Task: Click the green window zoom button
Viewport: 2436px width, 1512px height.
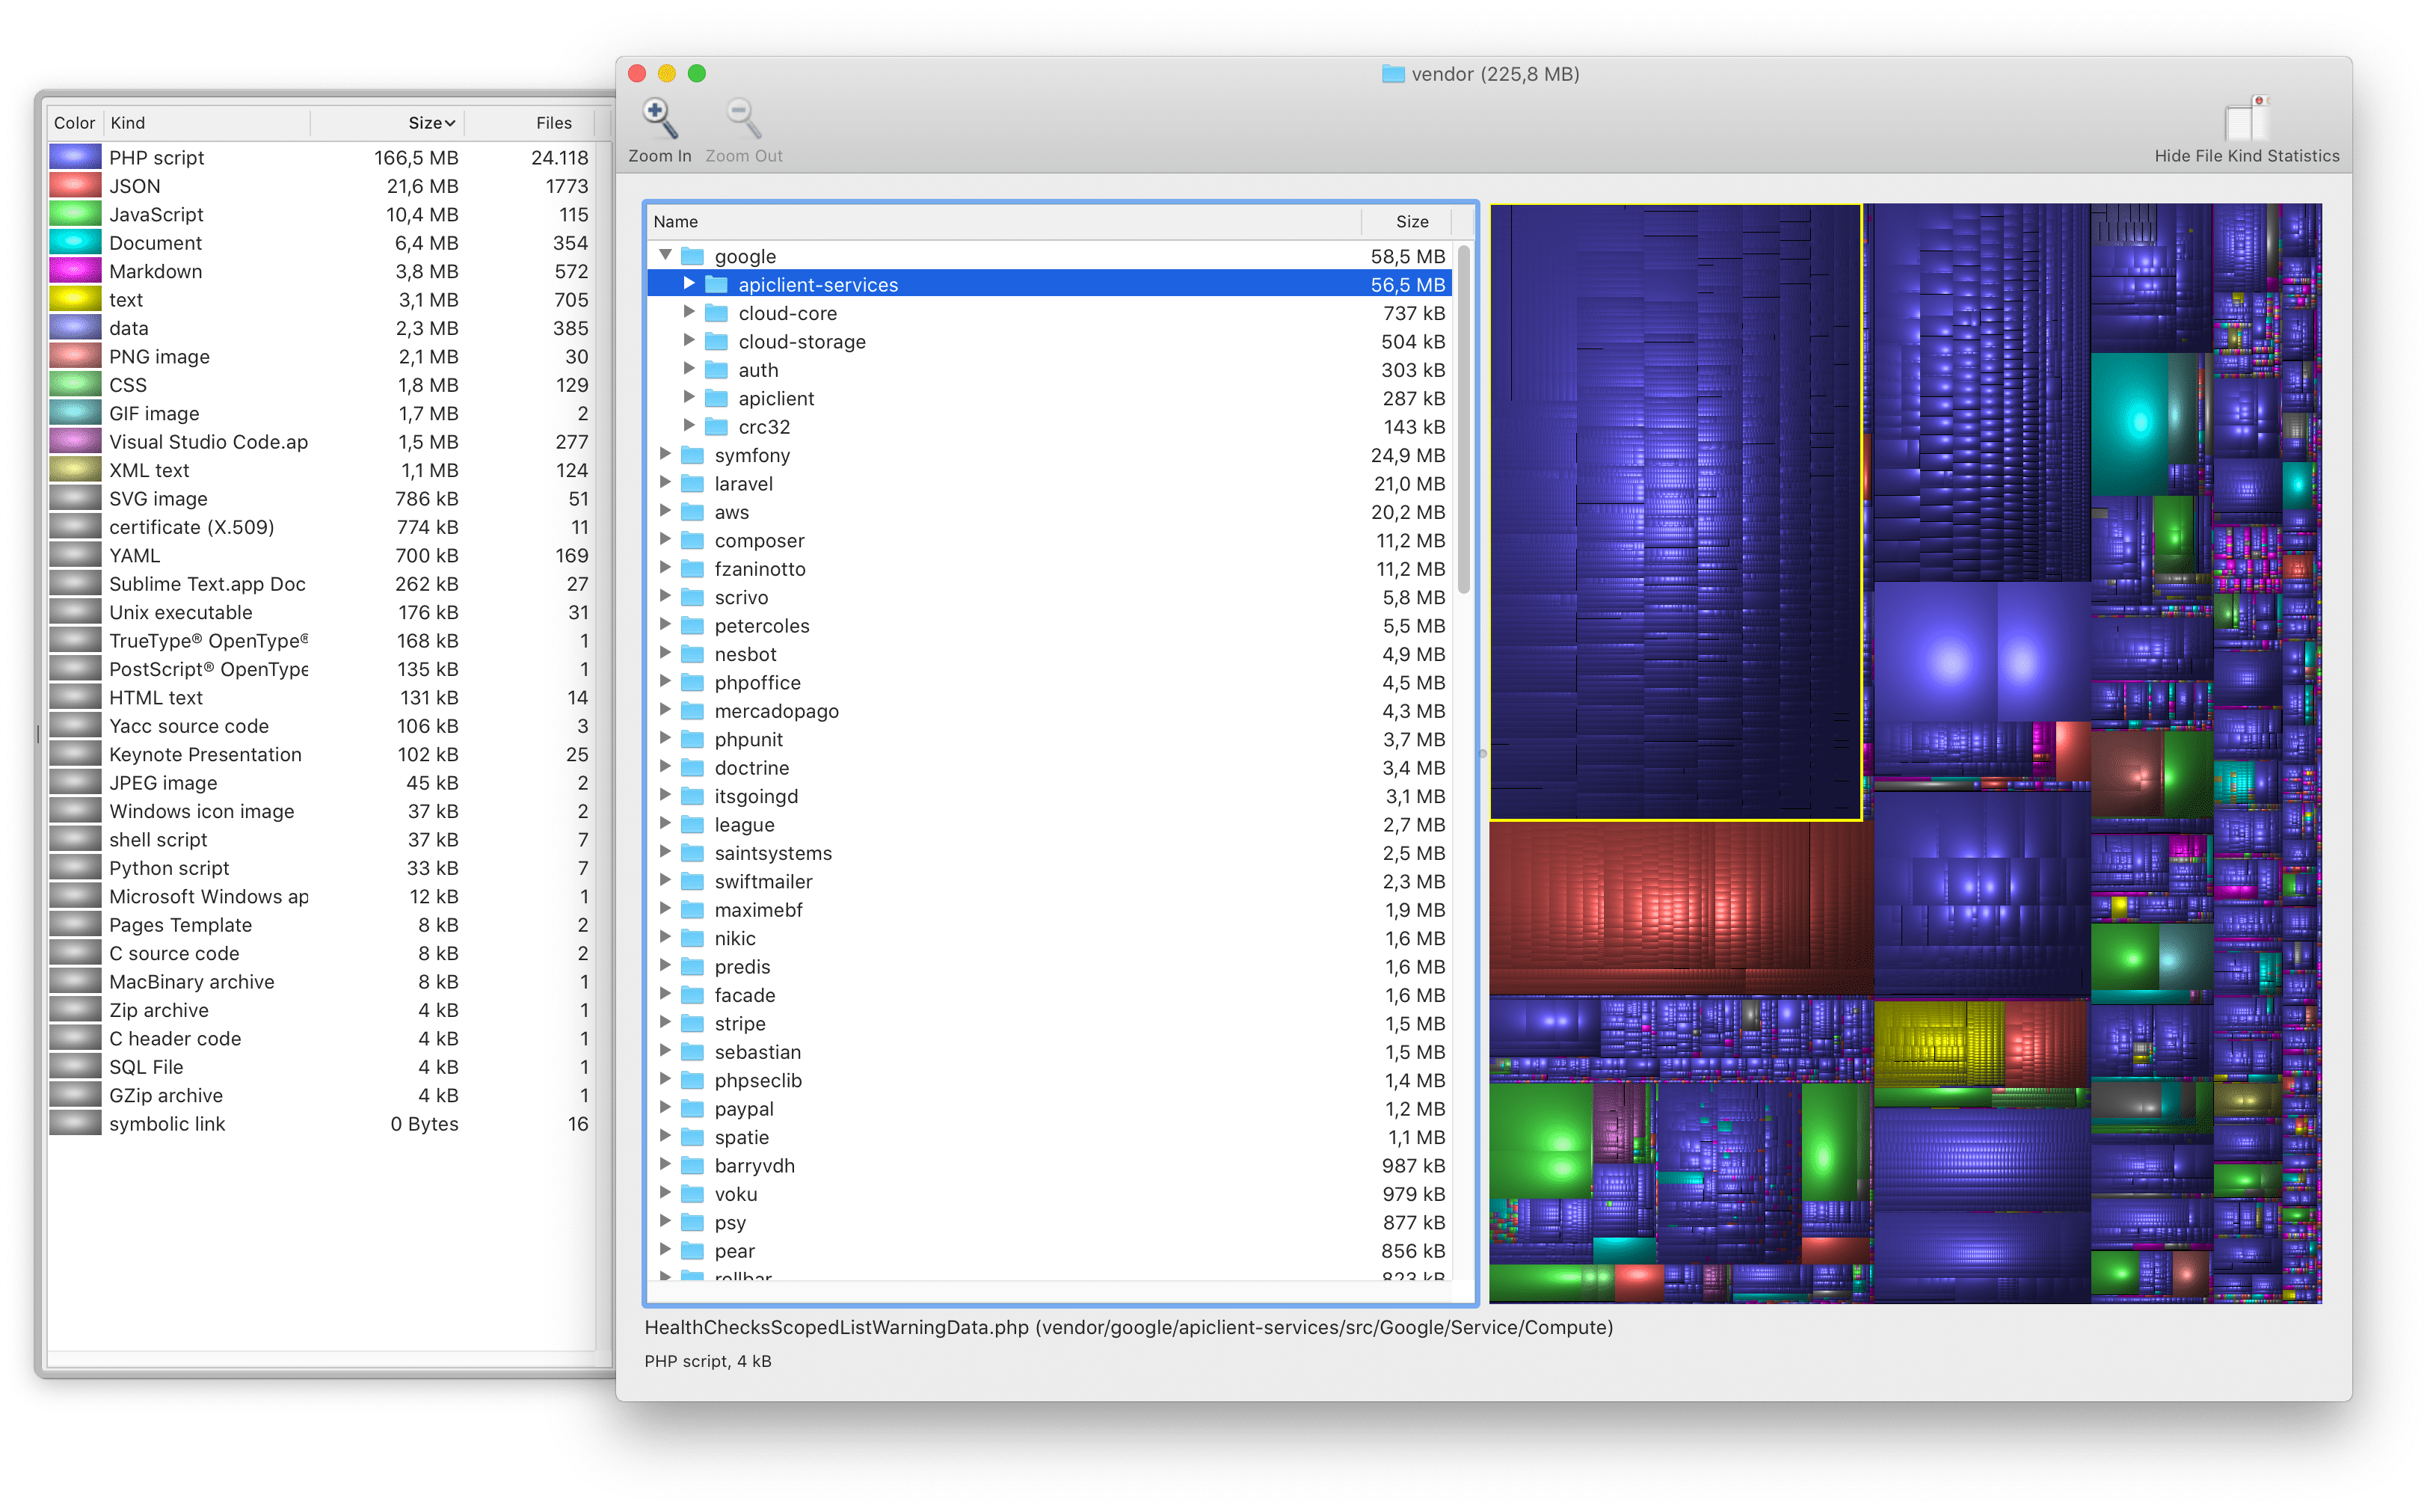Action: [x=697, y=73]
